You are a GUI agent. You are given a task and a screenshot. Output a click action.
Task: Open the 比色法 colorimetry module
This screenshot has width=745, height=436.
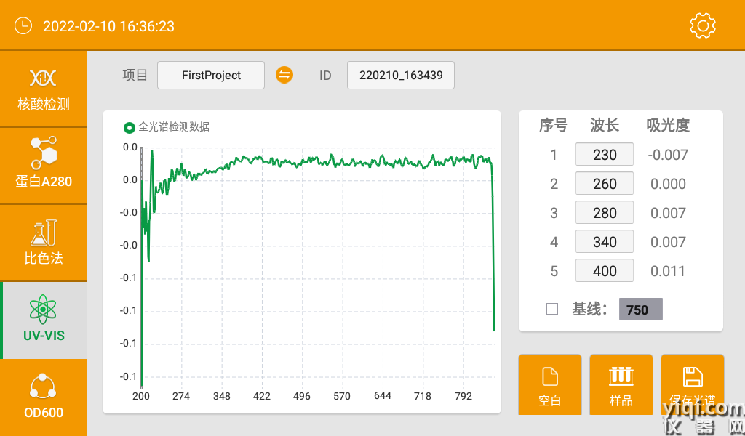coord(44,243)
